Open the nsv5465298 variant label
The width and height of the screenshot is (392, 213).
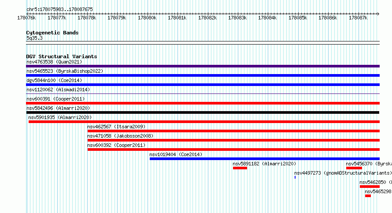pos(378,191)
